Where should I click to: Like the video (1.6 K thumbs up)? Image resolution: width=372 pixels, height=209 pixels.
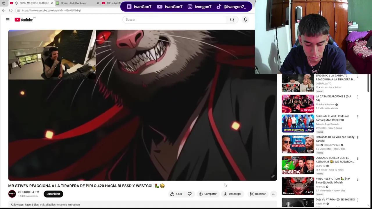tap(176, 194)
